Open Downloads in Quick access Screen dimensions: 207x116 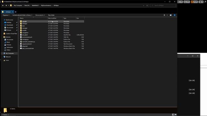pos(10,25)
